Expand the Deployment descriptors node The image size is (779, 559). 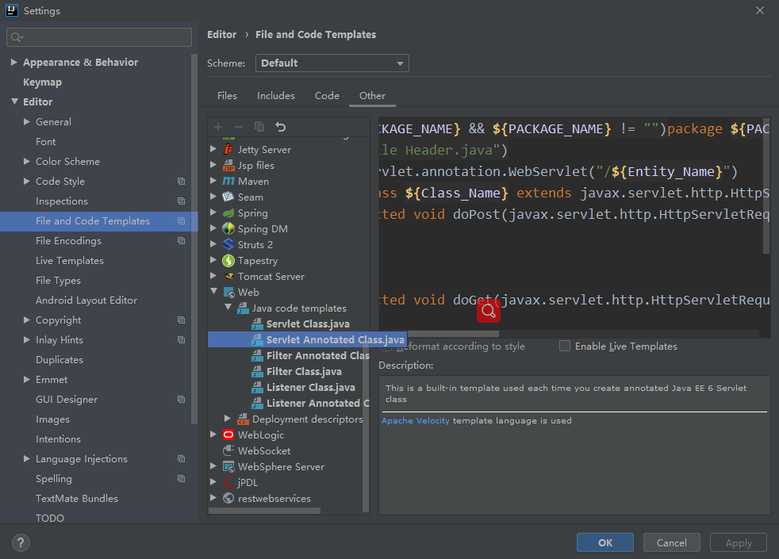point(228,419)
